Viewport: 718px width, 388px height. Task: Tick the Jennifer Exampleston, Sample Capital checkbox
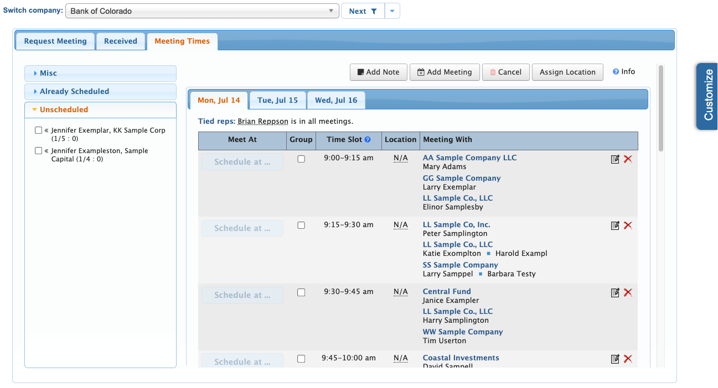[x=38, y=151]
